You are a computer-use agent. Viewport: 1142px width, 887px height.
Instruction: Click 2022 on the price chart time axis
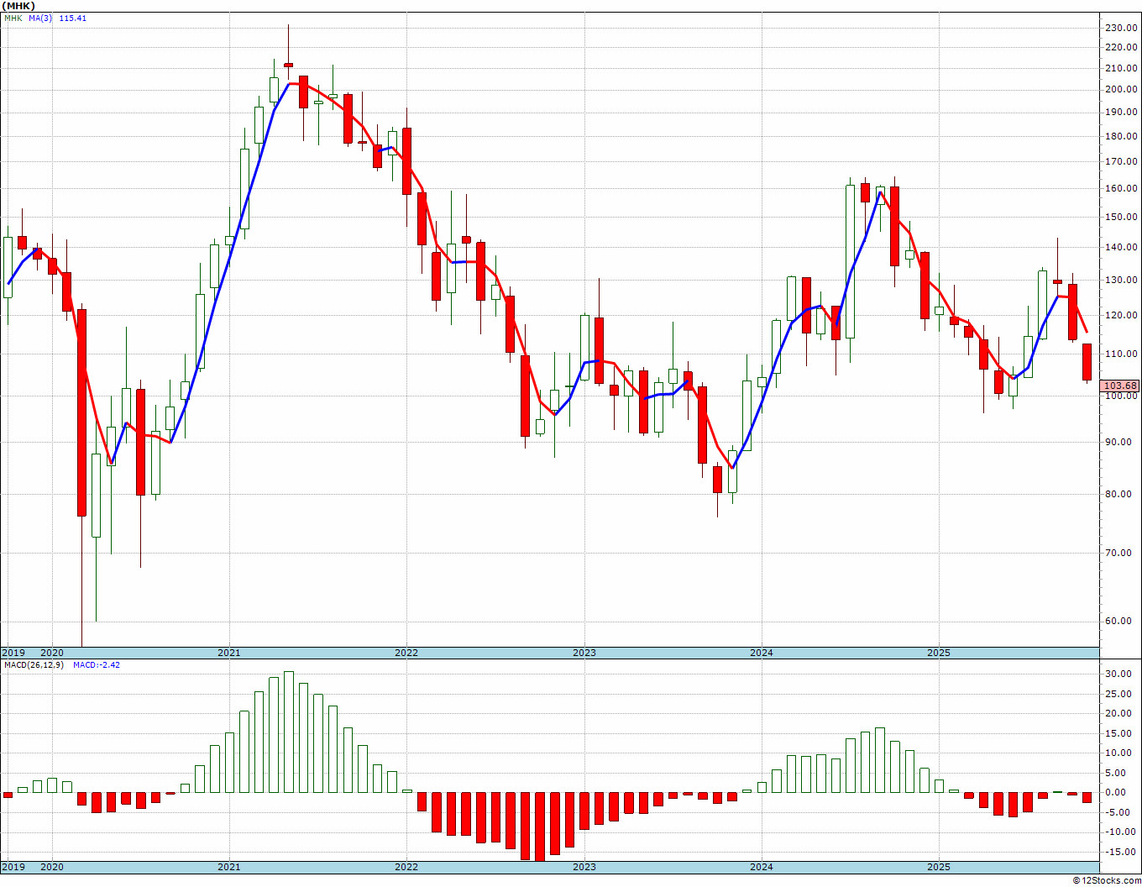point(406,653)
